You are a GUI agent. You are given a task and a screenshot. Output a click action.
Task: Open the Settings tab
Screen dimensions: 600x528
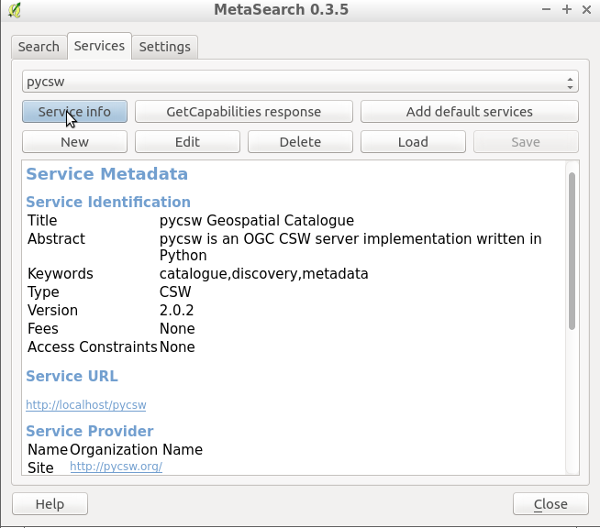pyautogui.click(x=165, y=47)
